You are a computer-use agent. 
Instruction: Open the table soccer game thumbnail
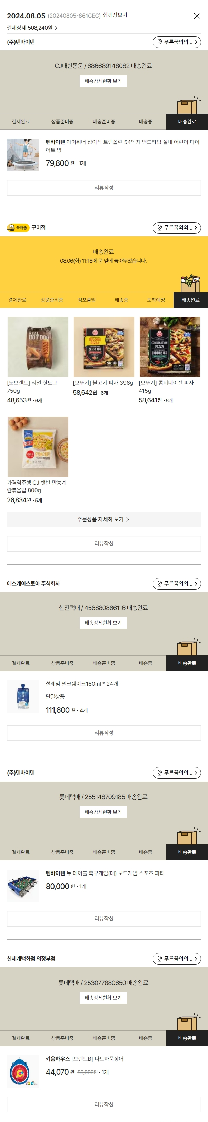(x=23, y=886)
